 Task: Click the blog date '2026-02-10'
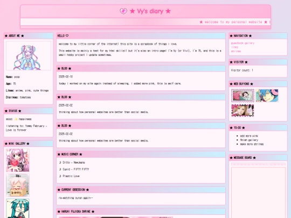coord(66,76)
